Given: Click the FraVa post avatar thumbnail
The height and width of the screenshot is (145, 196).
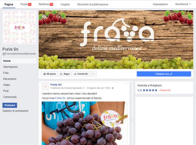Looking at the screenshot, I should tap(45, 86).
